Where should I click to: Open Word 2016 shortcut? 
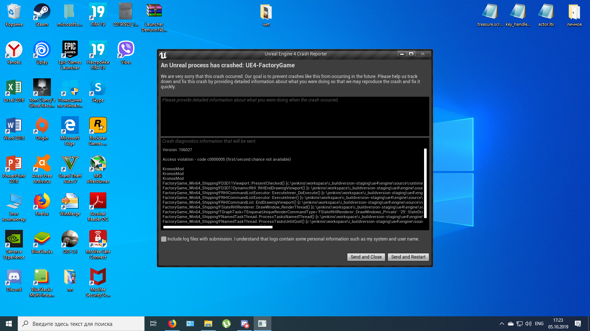[x=14, y=128]
